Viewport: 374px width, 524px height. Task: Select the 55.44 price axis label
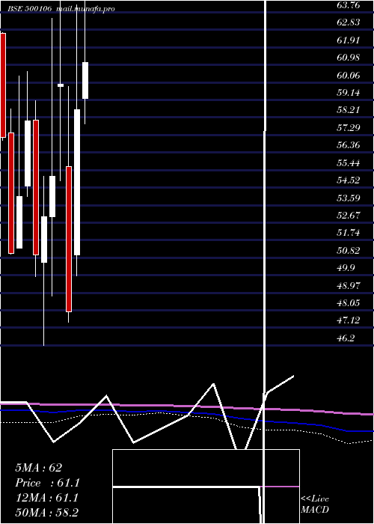(x=349, y=162)
